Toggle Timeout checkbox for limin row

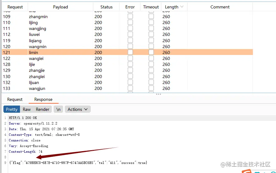(151, 52)
